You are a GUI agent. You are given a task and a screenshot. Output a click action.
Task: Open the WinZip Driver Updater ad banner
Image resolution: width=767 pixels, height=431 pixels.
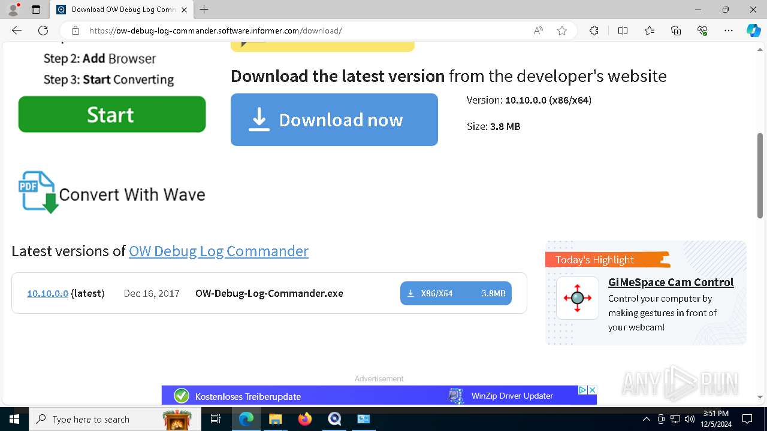coord(379,395)
